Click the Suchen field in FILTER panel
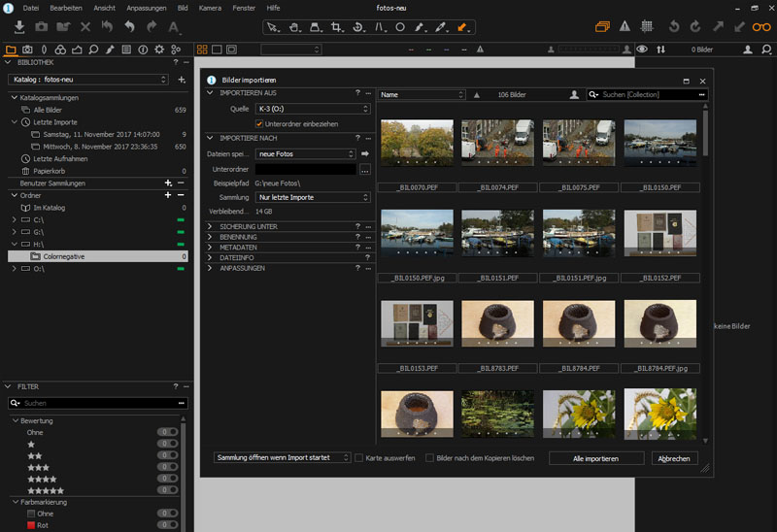This screenshot has height=532, width=777. (98, 403)
